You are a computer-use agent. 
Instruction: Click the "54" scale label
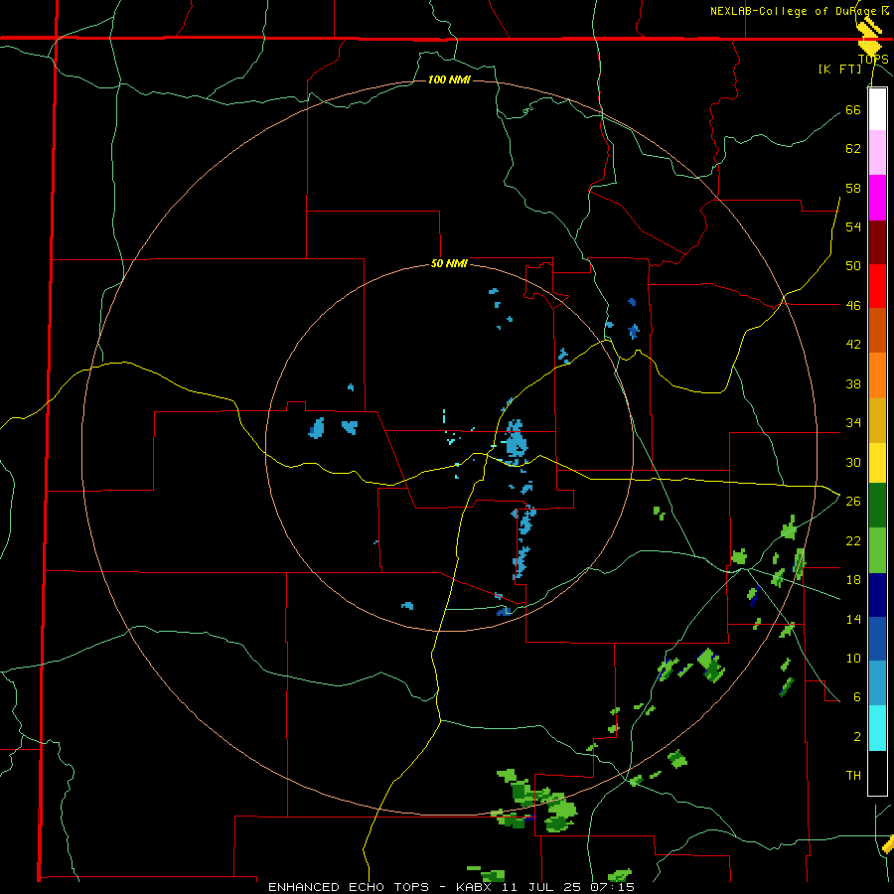(853, 226)
